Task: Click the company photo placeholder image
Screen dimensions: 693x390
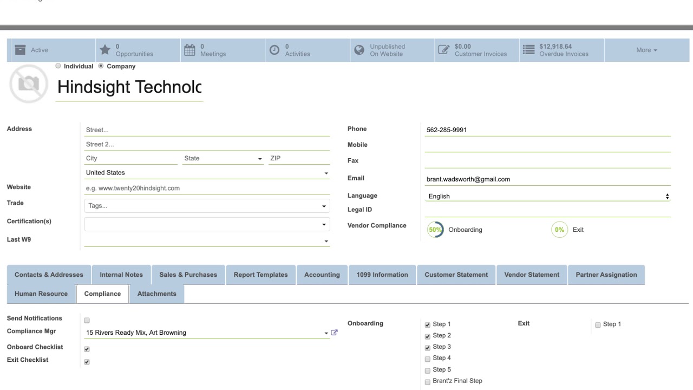Action: (x=29, y=83)
